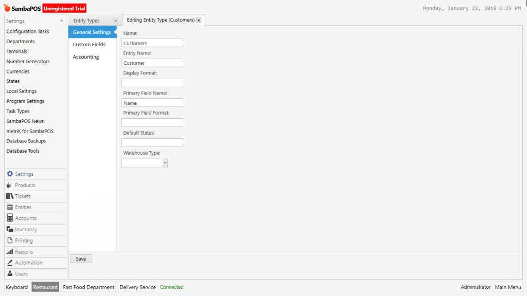
Task: Click the Unregistered Trial badge
Action: point(64,8)
